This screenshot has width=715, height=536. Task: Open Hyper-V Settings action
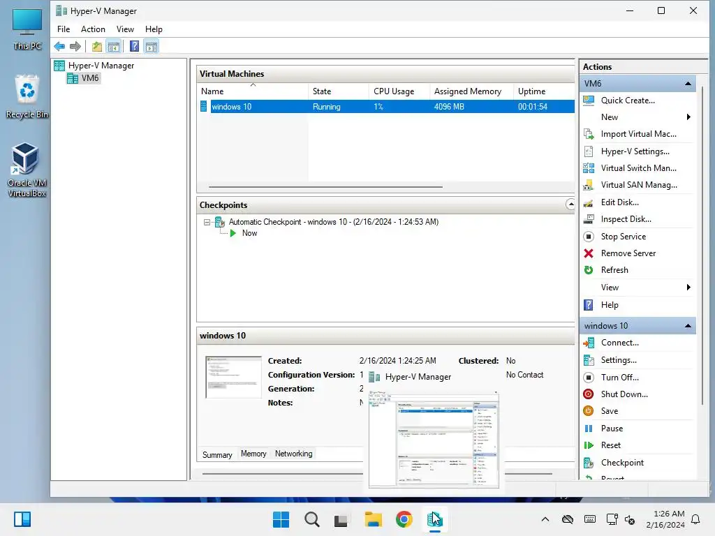tap(635, 151)
